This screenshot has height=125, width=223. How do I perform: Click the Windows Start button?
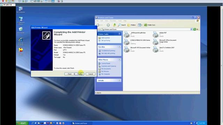pos(22,123)
